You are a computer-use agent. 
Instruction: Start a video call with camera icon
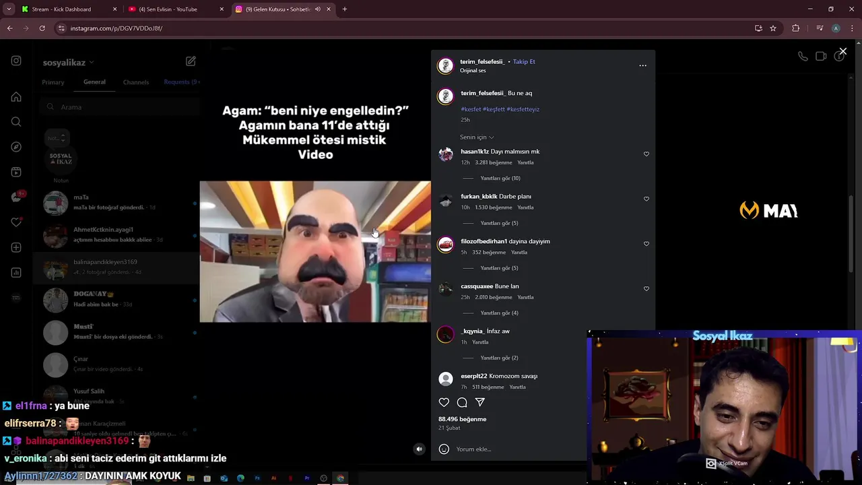pyautogui.click(x=821, y=57)
